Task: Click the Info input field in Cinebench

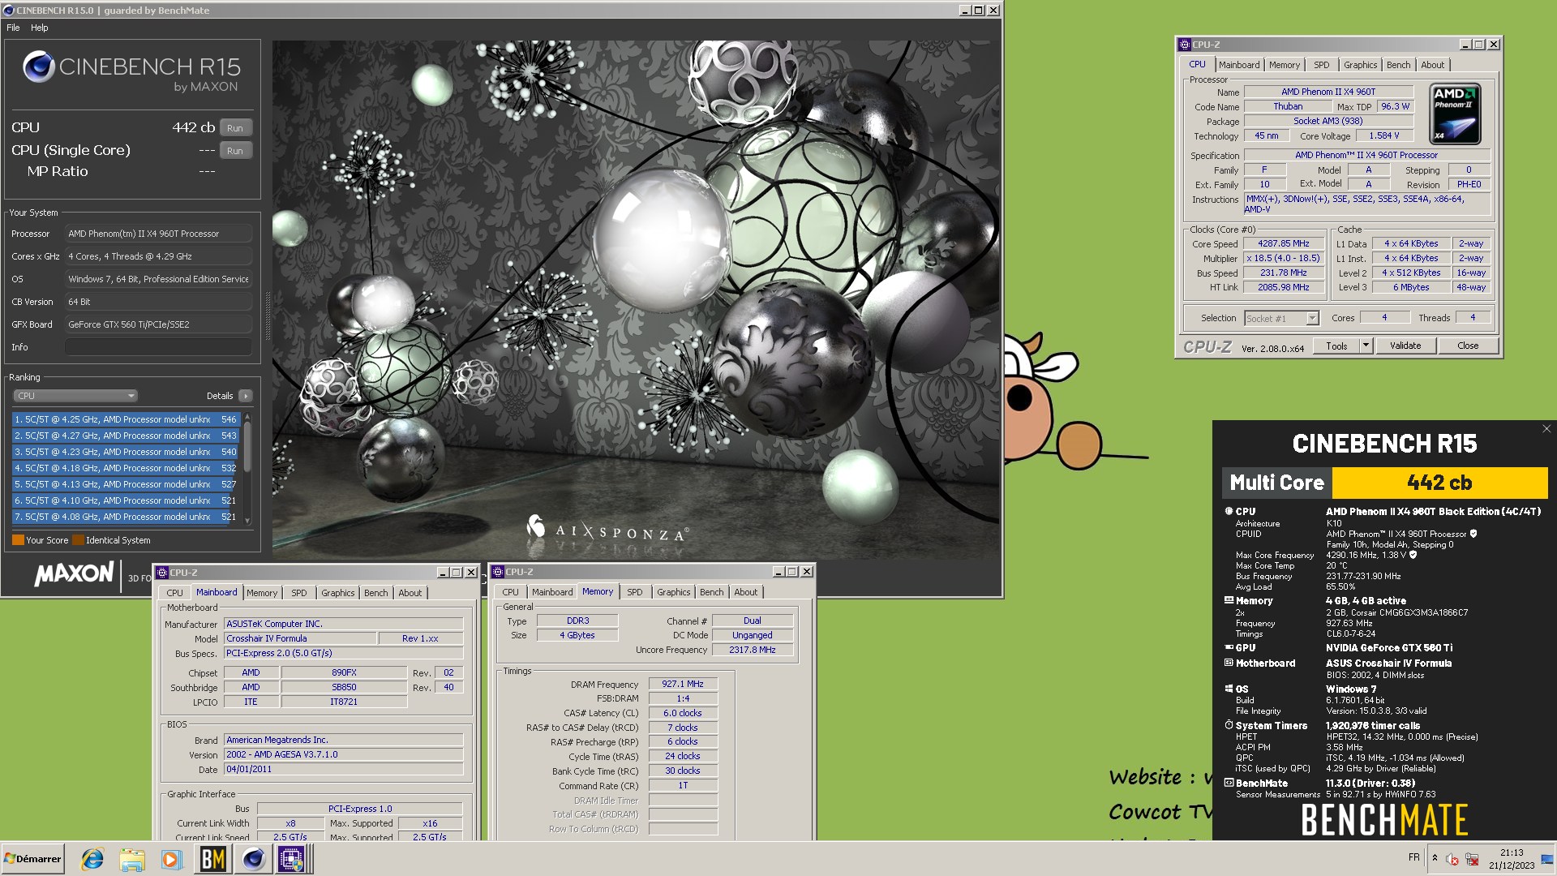Action: tap(158, 347)
